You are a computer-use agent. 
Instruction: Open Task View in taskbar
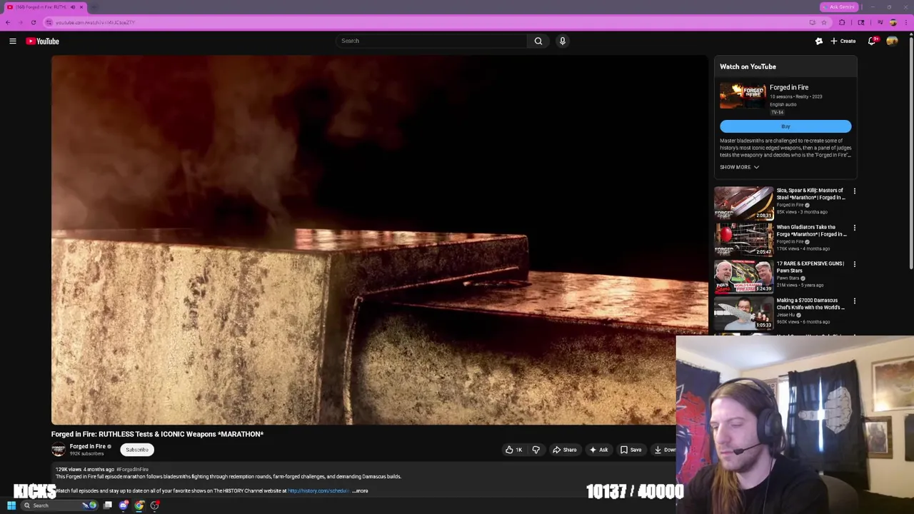coord(108,505)
